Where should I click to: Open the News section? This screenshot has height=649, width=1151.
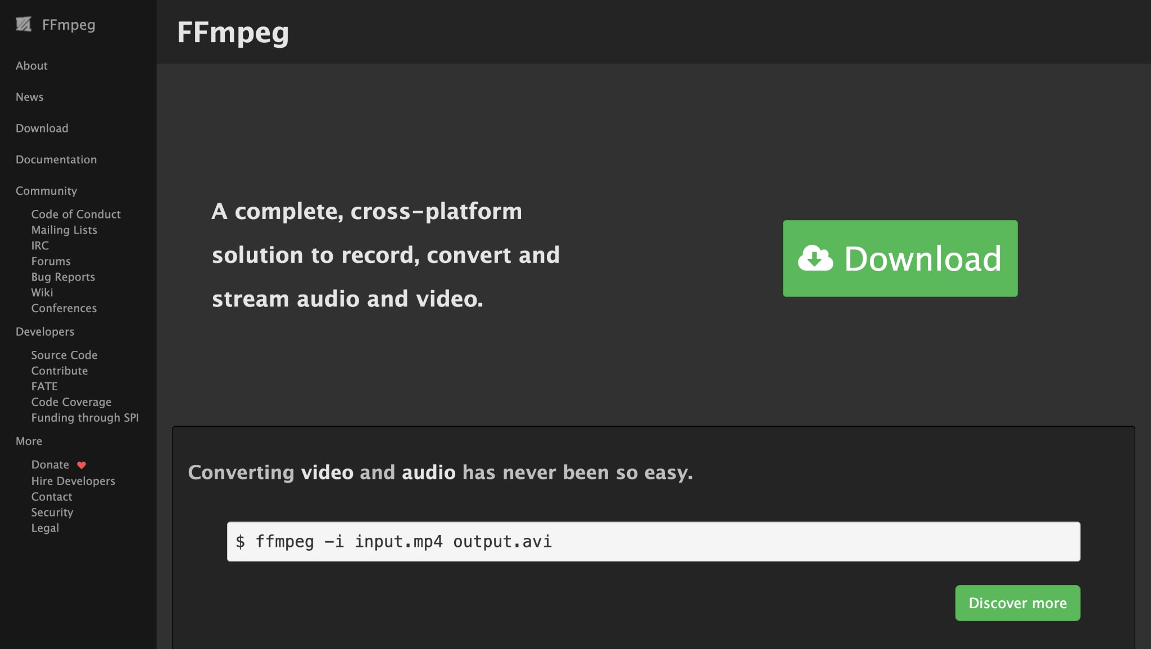[x=29, y=97]
